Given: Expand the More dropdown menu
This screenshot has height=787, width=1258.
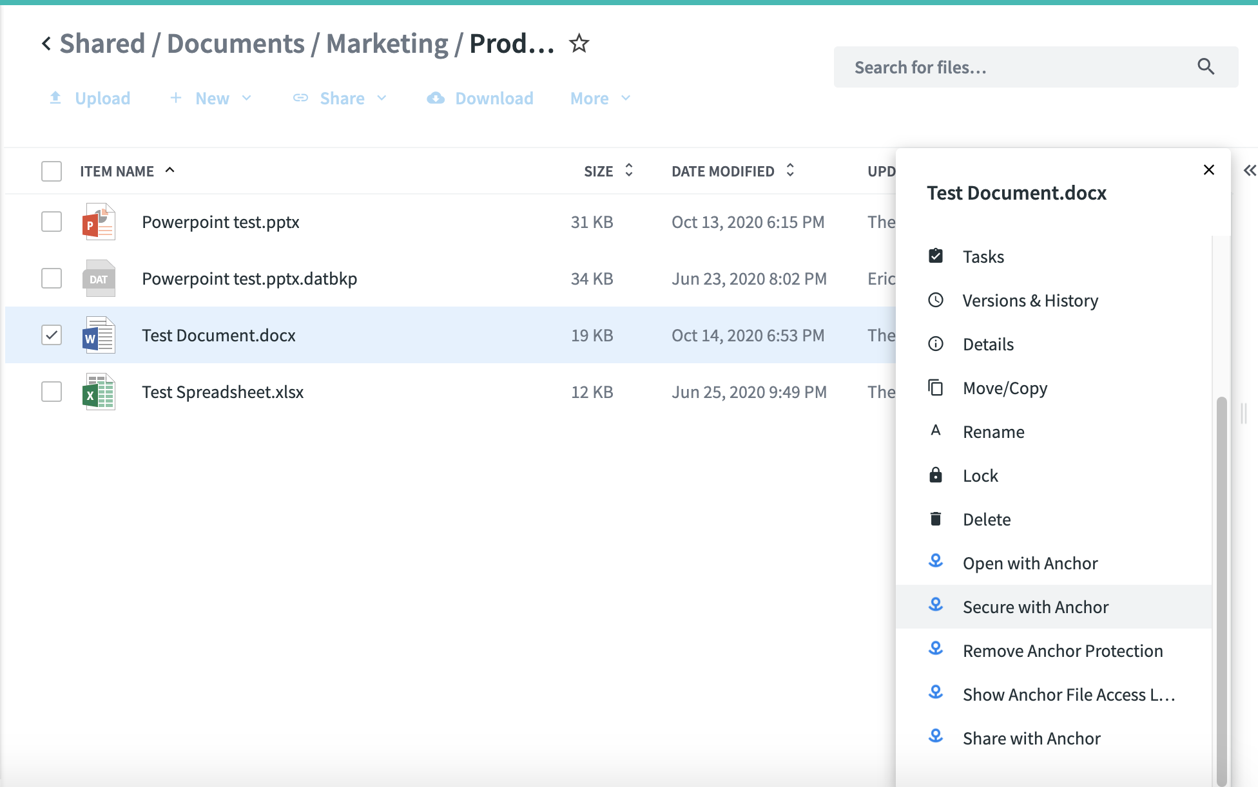Looking at the screenshot, I should point(600,99).
